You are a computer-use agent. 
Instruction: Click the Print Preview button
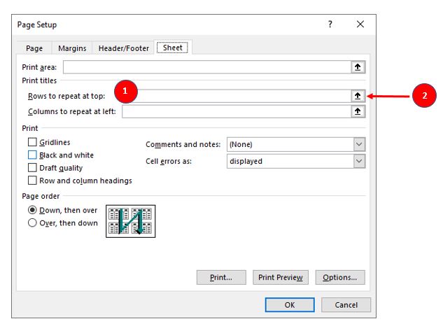pyautogui.click(x=280, y=278)
